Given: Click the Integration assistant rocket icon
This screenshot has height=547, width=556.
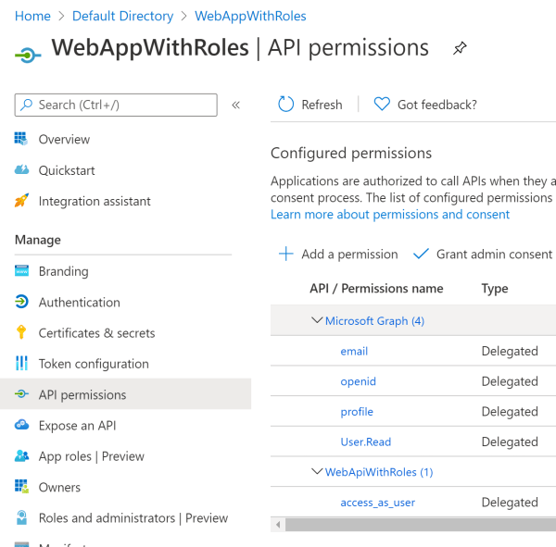Looking at the screenshot, I should tap(21, 201).
